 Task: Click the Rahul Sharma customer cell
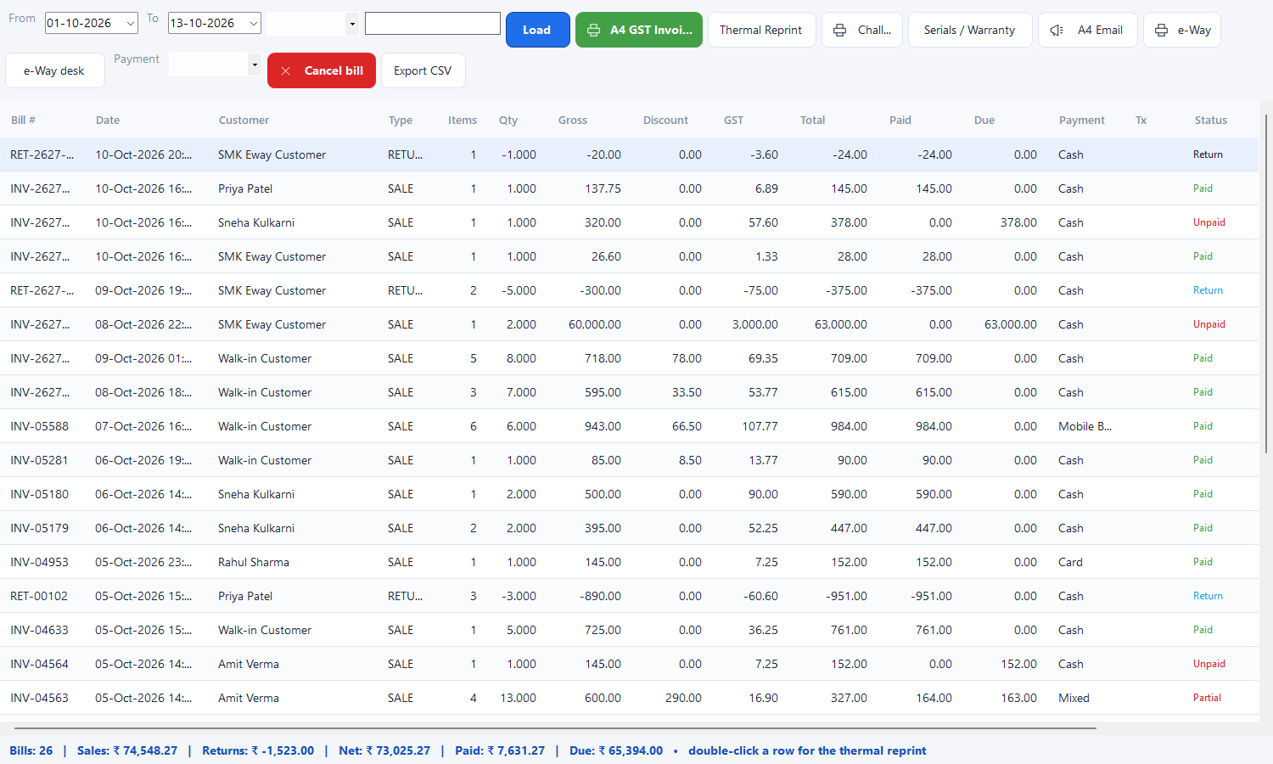click(254, 562)
